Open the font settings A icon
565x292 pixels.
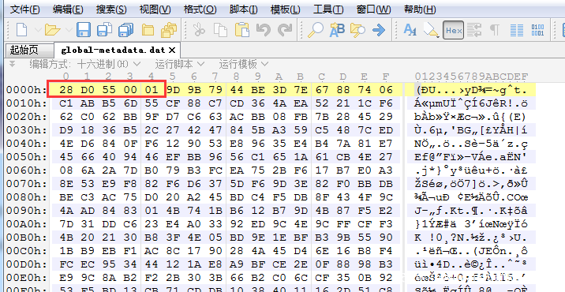coord(410,30)
